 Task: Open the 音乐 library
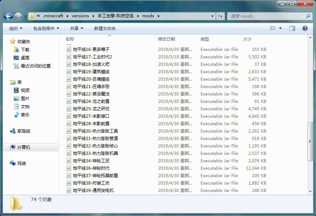tap(25, 115)
